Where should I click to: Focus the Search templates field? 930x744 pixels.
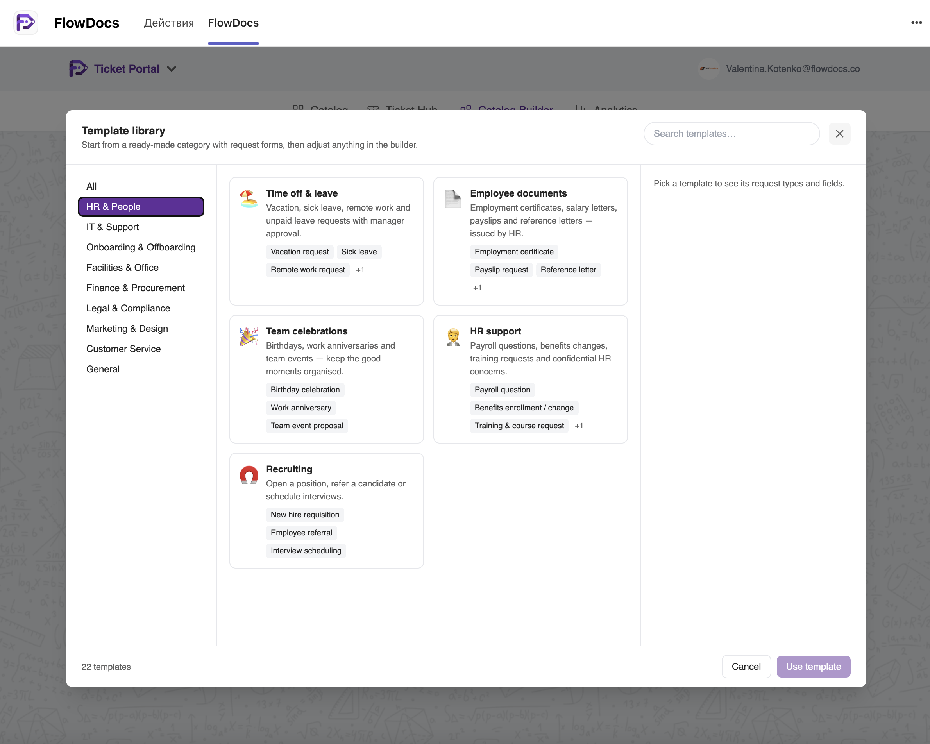coord(731,134)
